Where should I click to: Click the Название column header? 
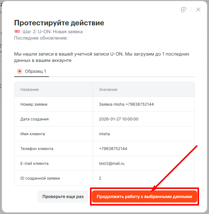[x=30, y=89]
